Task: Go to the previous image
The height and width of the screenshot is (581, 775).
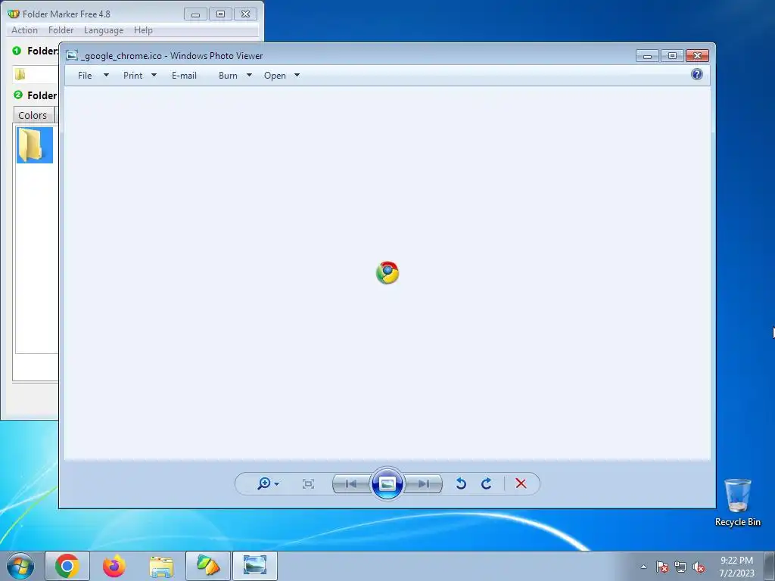Action: 351,483
